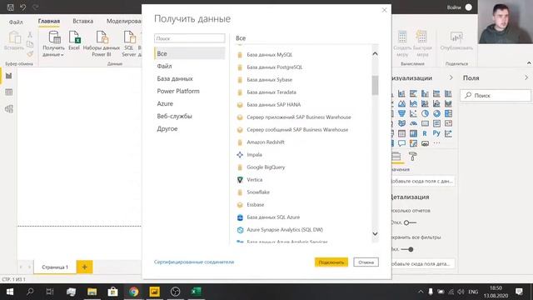
Task: Select Q&A speech bubble visual
Action: tap(401, 143)
